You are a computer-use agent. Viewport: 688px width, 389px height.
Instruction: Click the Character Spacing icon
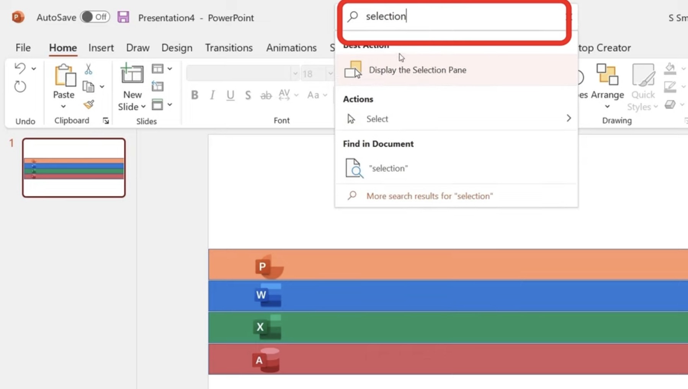click(284, 95)
